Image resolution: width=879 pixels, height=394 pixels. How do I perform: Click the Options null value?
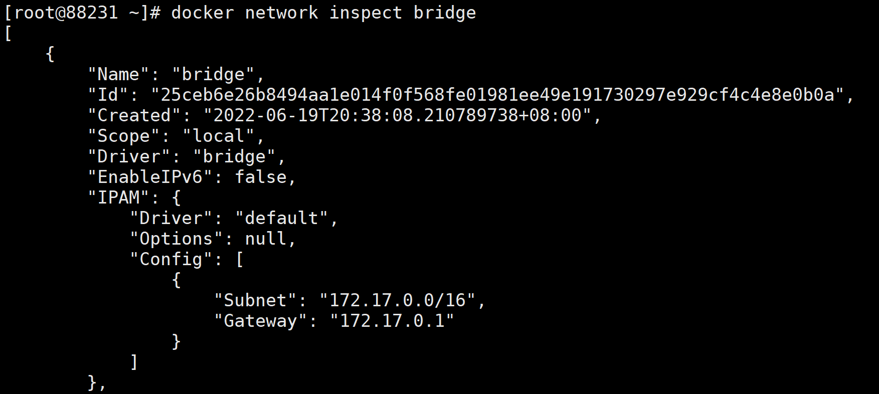click(x=266, y=239)
